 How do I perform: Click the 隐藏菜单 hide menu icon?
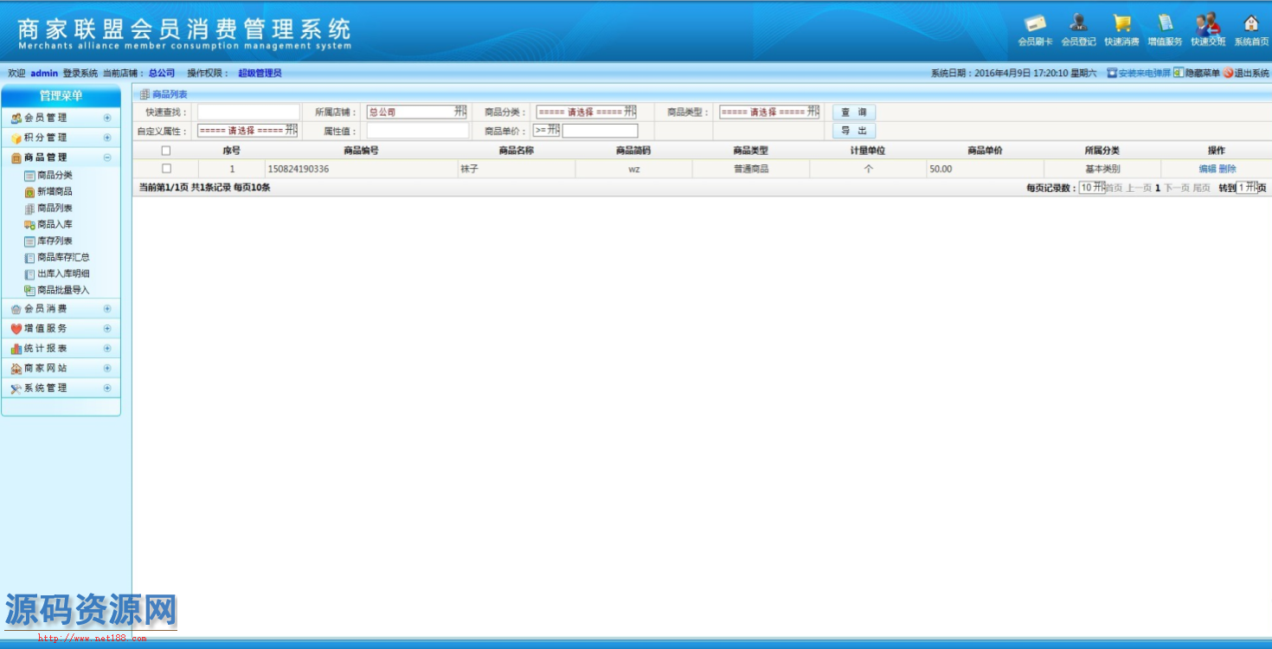coord(1179,74)
